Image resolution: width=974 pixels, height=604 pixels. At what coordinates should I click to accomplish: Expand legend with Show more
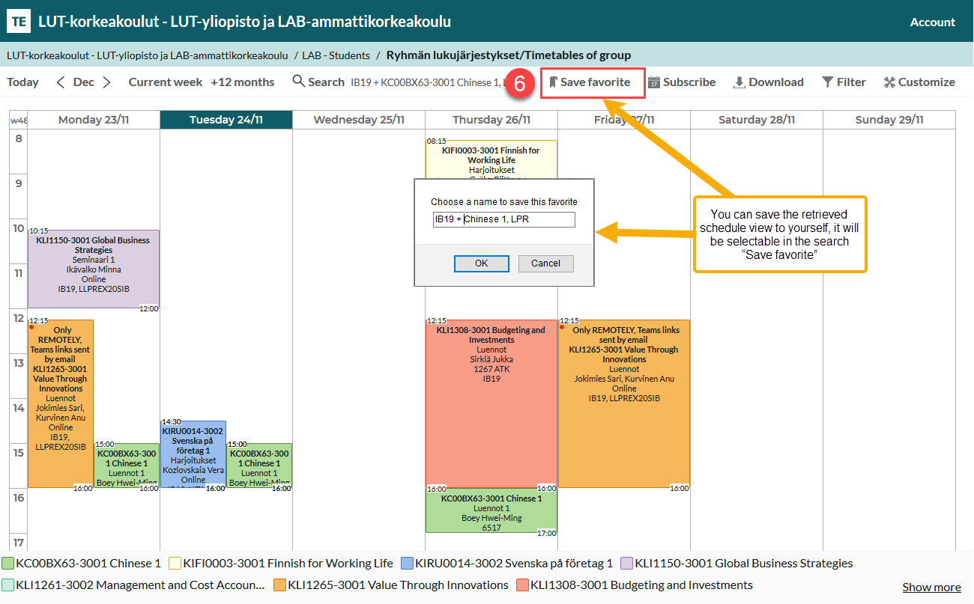click(931, 587)
